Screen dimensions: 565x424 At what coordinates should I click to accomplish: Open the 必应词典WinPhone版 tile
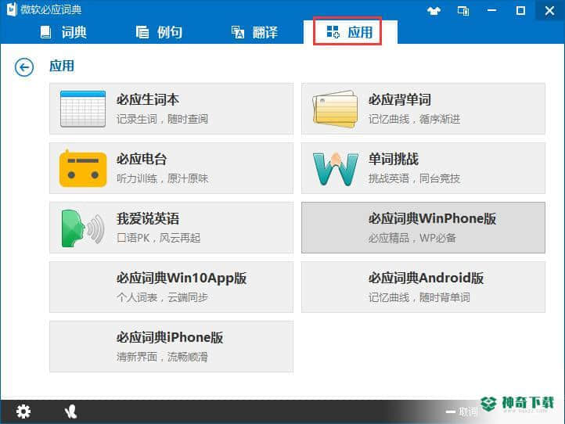point(423,228)
